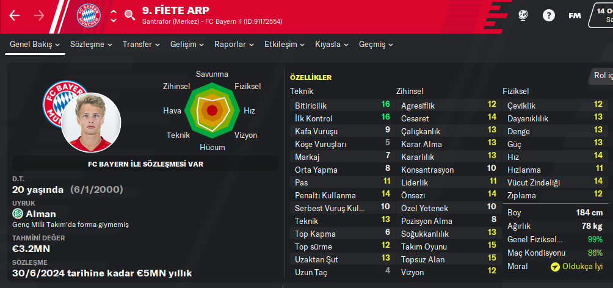
Task: Click the Alman nationality link
Action: click(40, 214)
